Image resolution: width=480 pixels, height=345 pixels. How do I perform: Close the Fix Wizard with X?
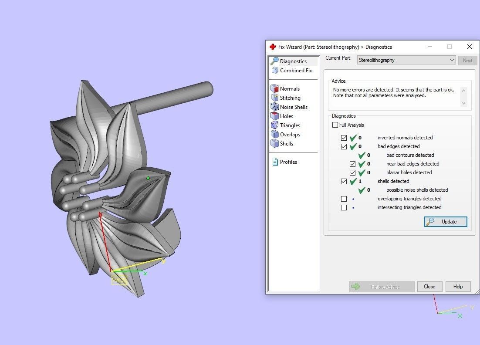coord(469,47)
